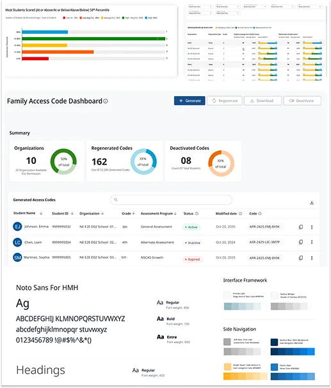
Task: Click the green Organizations donut chart
Action: click(63, 161)
